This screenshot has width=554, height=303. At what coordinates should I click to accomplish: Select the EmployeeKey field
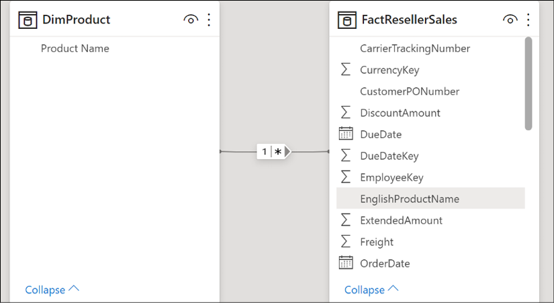[x=430, y=177]
